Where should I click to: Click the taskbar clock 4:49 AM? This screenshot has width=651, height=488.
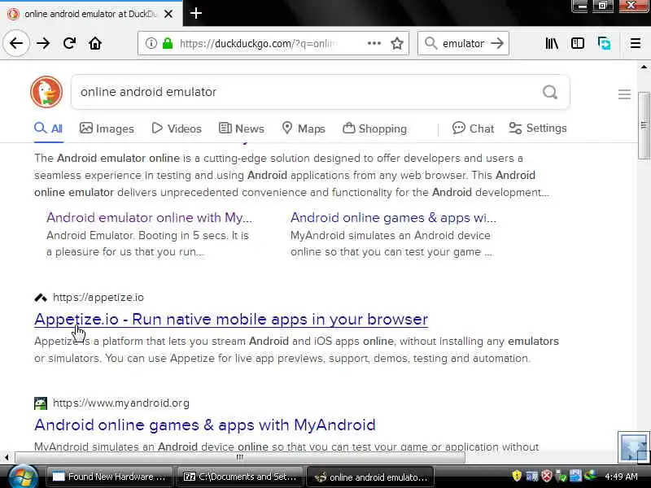(621, 477)
